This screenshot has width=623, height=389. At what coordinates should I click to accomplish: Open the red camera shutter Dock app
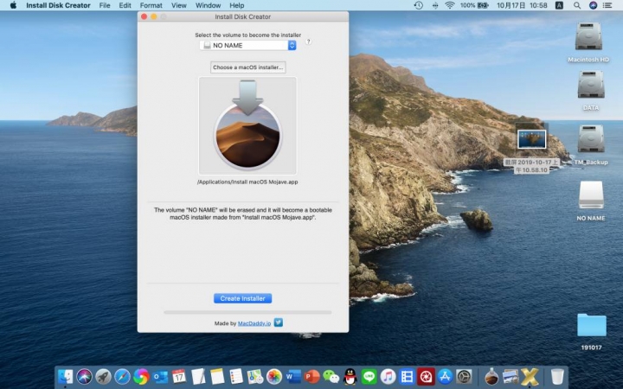pyautogui.click(x=426, y=376)
